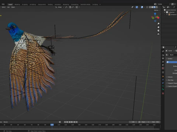Switch viewport shading to Wireframe

coord(150,7)
